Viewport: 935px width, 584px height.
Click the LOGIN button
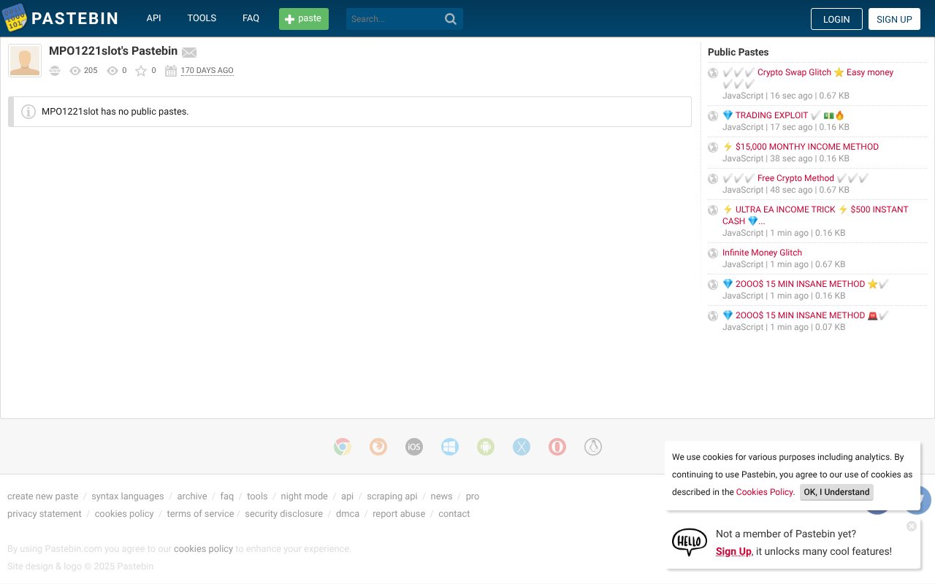836,19
